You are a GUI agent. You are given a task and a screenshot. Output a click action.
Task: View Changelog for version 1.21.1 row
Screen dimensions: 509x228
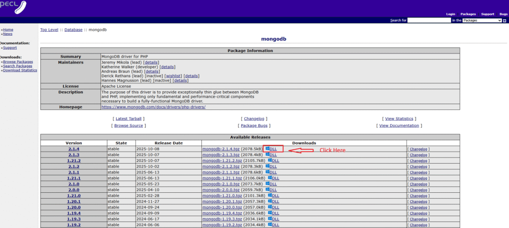419,178
